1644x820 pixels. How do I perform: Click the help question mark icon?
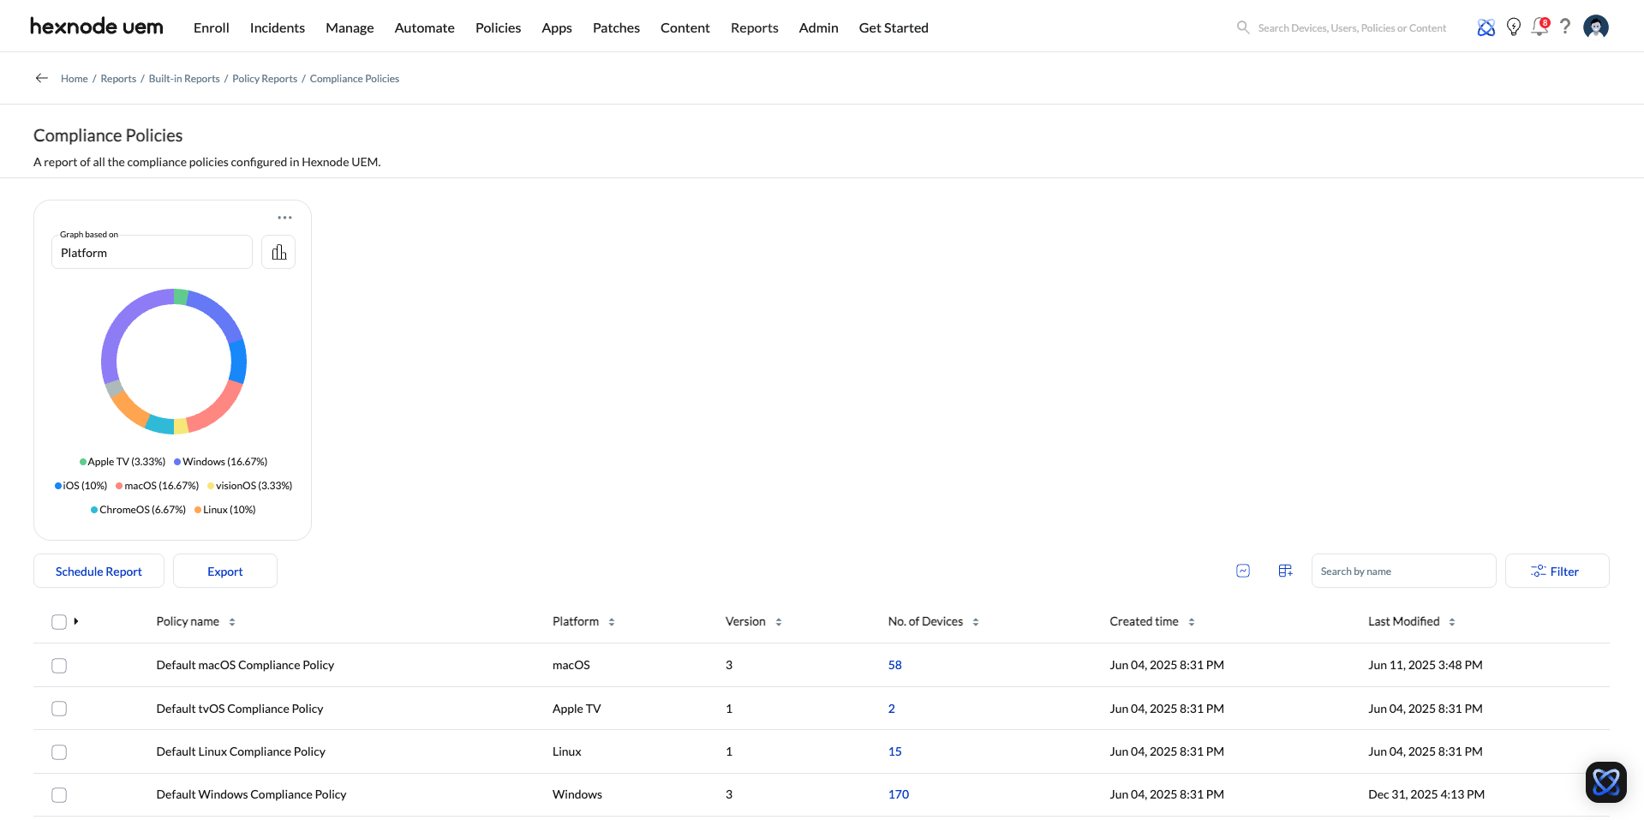point(1565,27)
